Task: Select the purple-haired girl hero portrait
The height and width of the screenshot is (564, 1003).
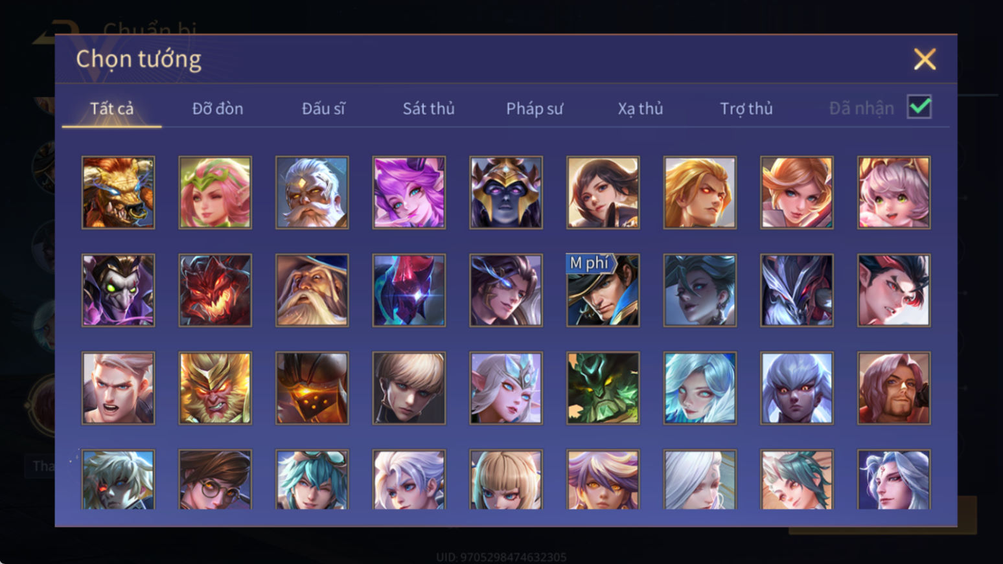Action: click(x=409, y=192)
